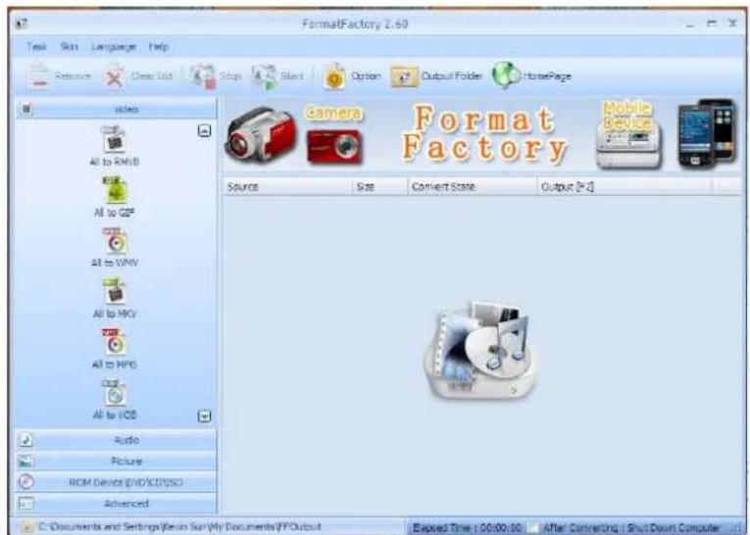Image resolution: width=750 pixels, height=535 pixels.
Task: Sort by Source column header
Action: (x=288, y=186)
